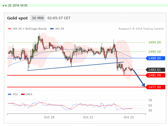Click the RSI 70 level label
Image resolution: width=168 pixels, height=126 pixels.
[150, 100]
